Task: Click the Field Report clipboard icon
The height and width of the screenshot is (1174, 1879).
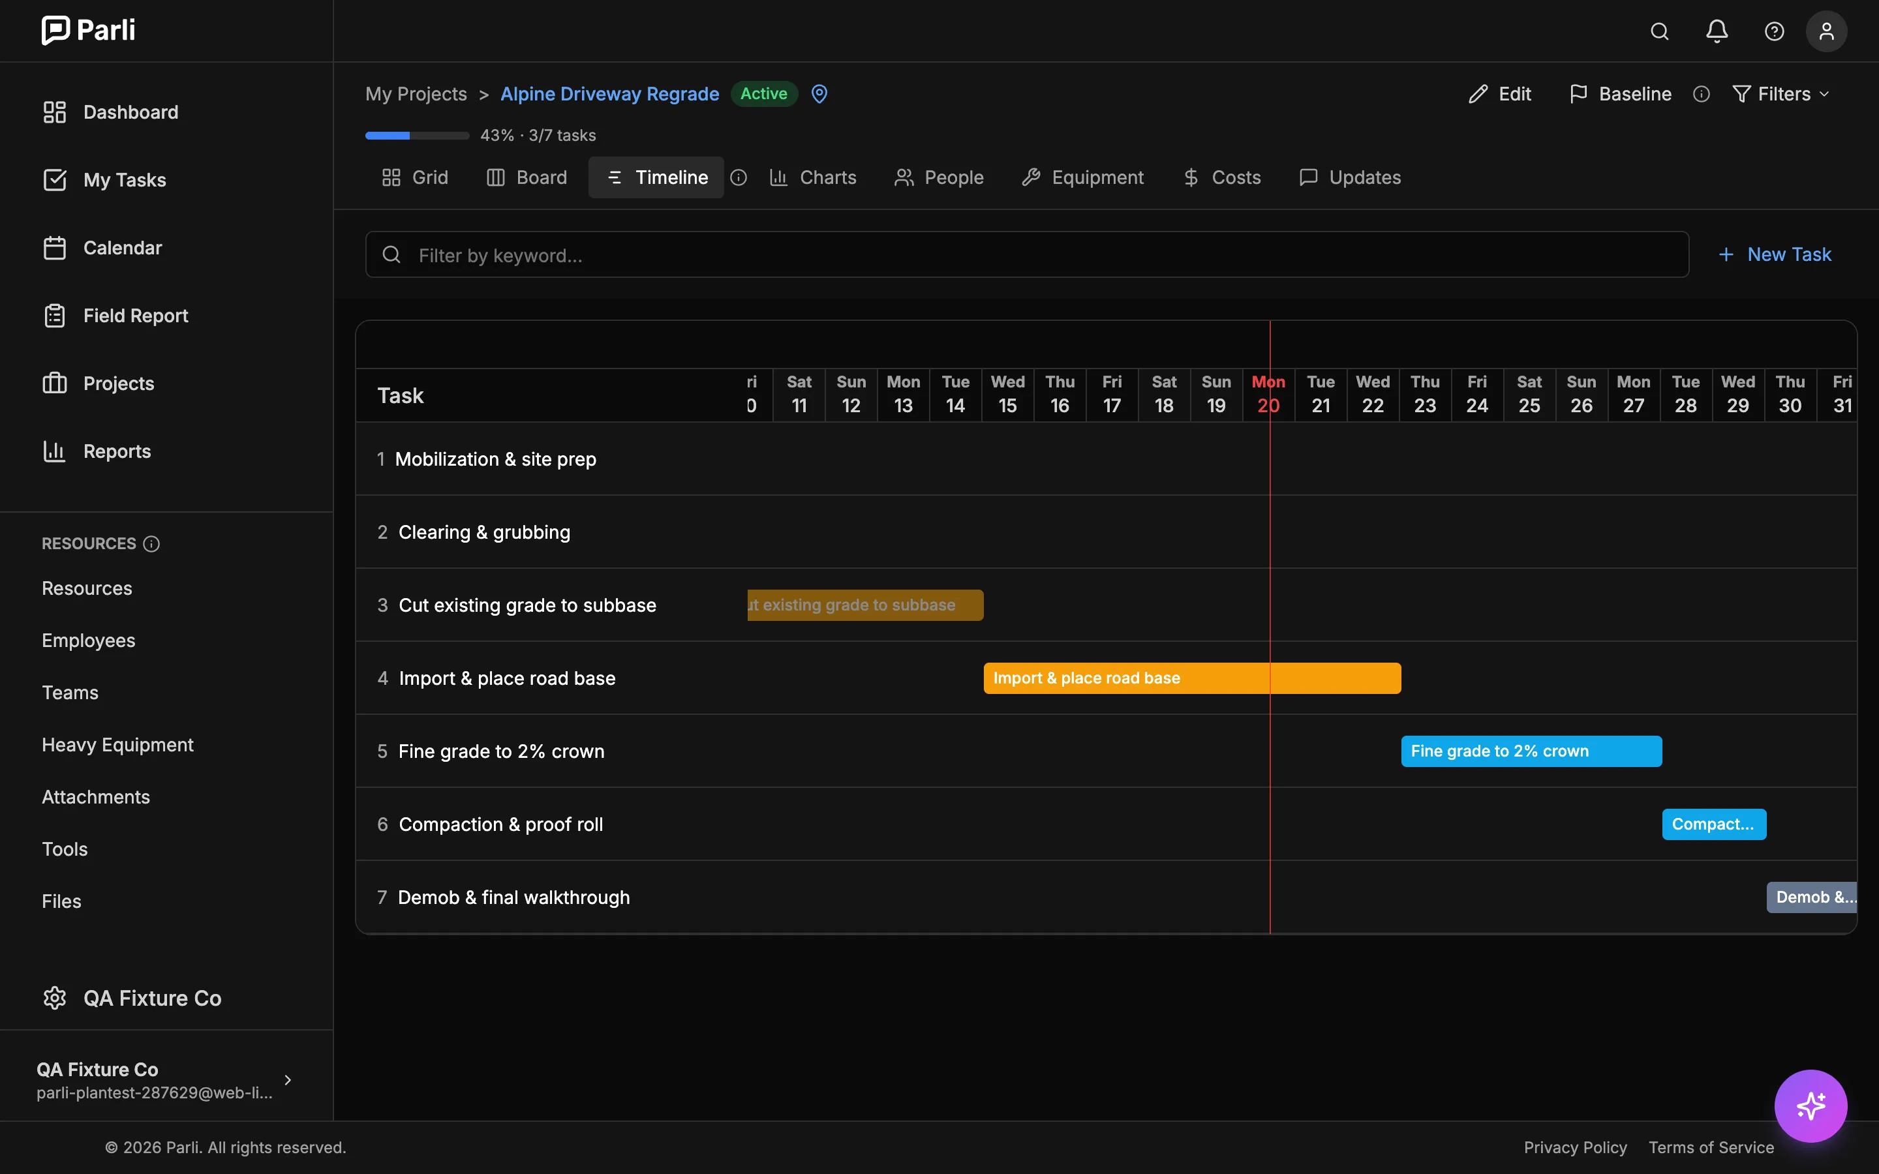Action: pyautogui.click(x=54, y=315)
